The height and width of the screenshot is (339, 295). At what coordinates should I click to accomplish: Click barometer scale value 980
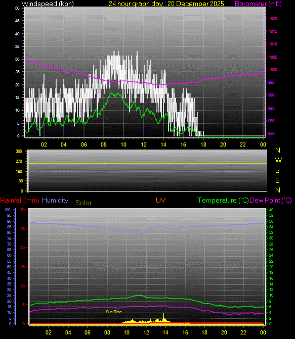(x=272, y=121)
